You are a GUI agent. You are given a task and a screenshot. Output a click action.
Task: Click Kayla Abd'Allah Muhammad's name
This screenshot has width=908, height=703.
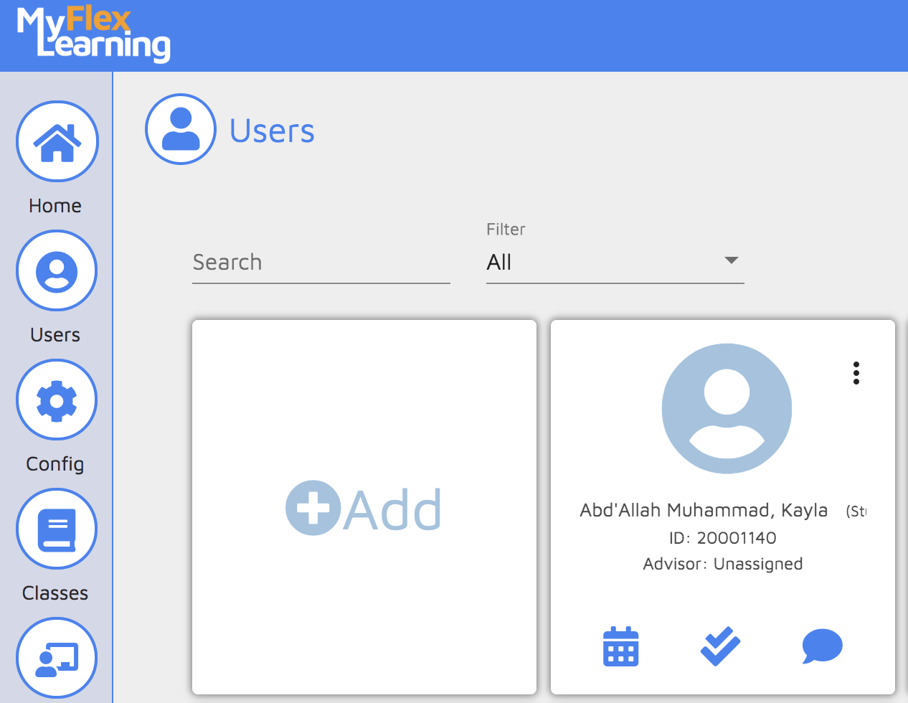pos(704,510)
